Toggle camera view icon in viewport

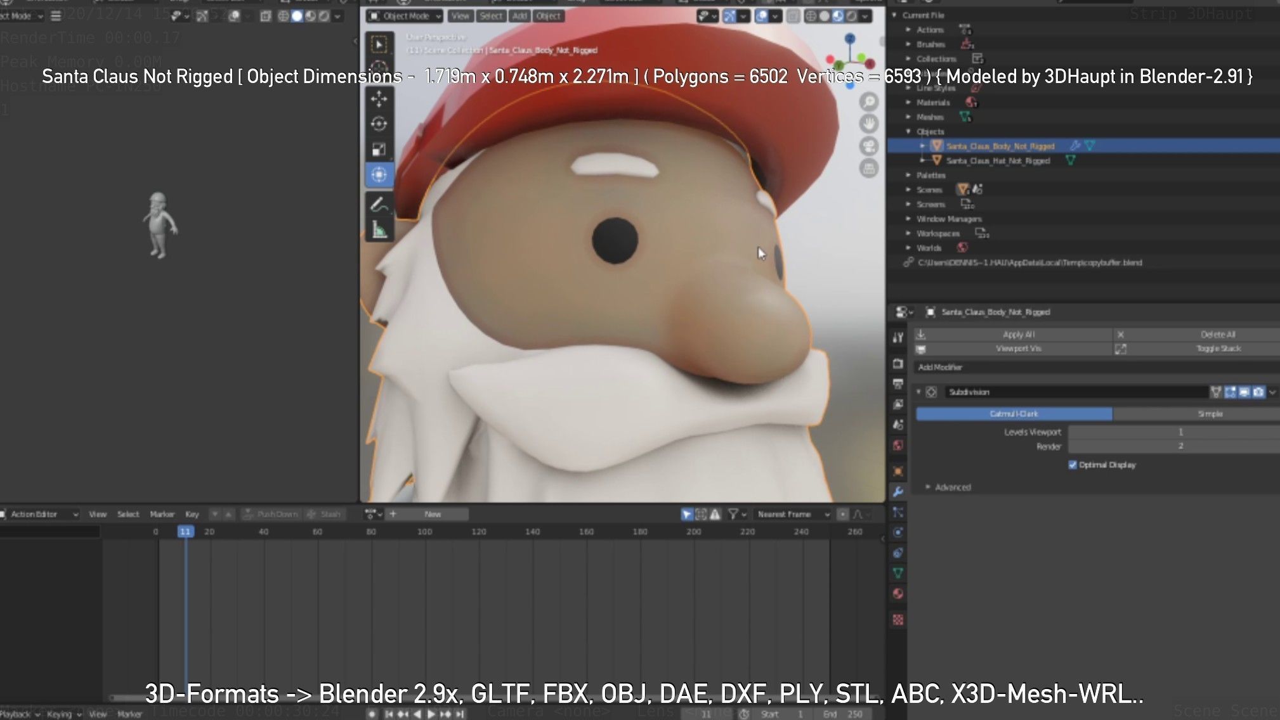(869, 146)
